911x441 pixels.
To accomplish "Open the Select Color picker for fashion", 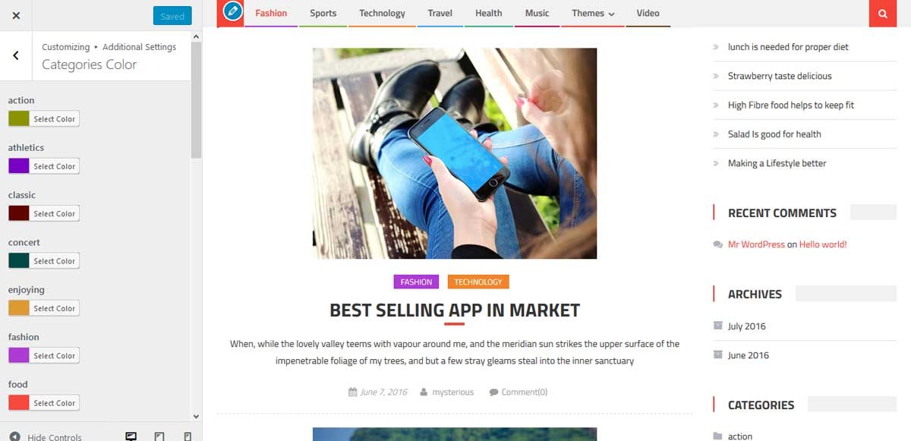I will [55, 356].
